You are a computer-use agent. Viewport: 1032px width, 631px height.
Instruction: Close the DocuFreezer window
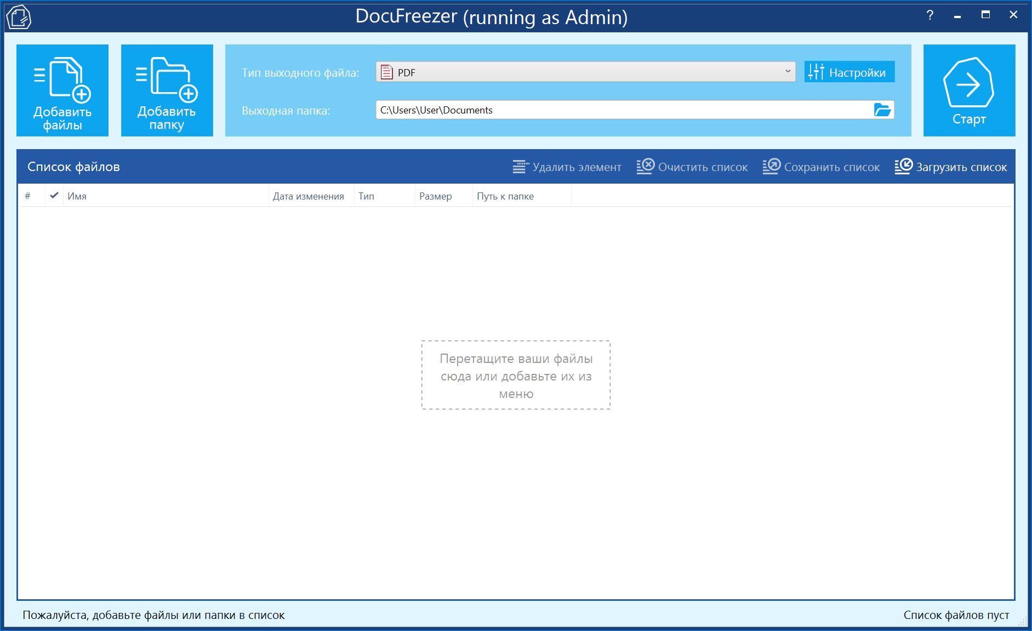(1013, 15)
